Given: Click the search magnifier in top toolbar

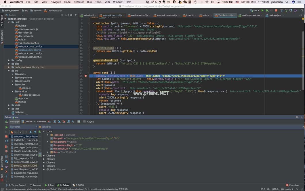Looking at the screenshot, I should [x=302, y=10].
